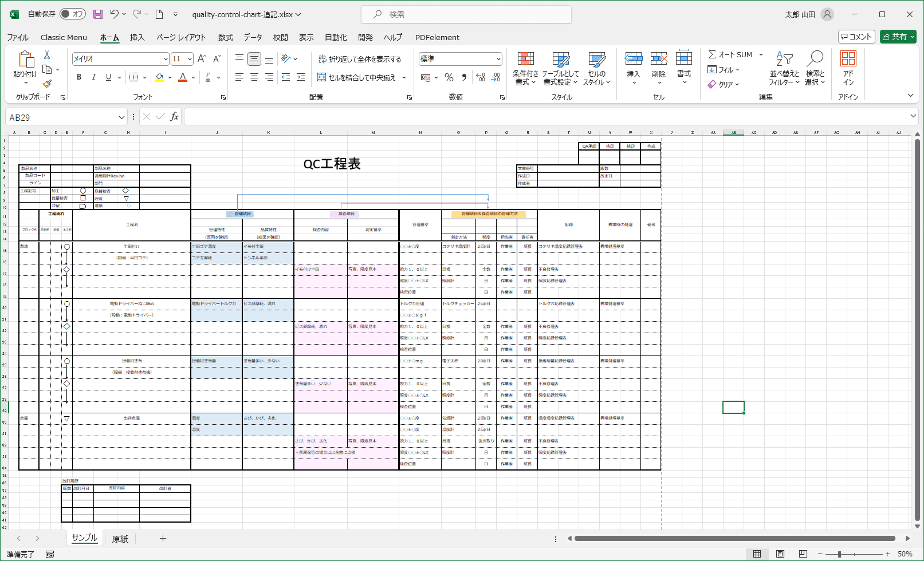Image resolution: width=924 pixels, height=561 pixels.
Task: Open the ページ レイアウト ribbon tab
Action: tap(181, 37)
